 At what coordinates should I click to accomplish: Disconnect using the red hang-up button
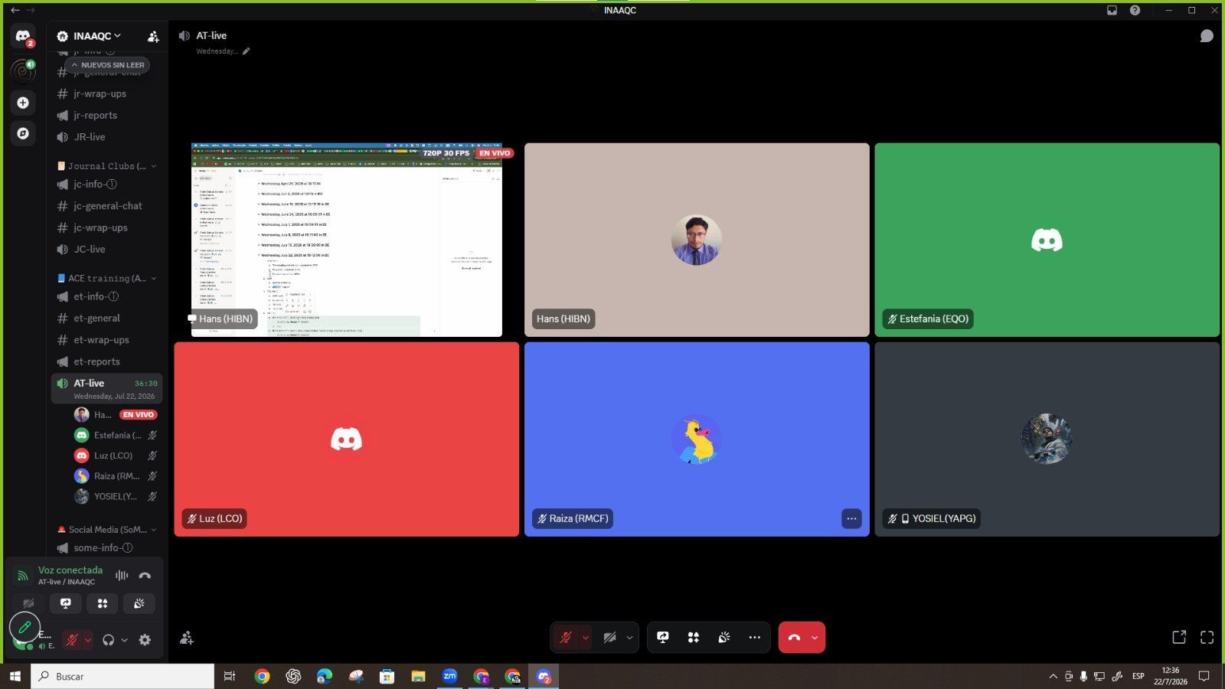tap(794, 637)
